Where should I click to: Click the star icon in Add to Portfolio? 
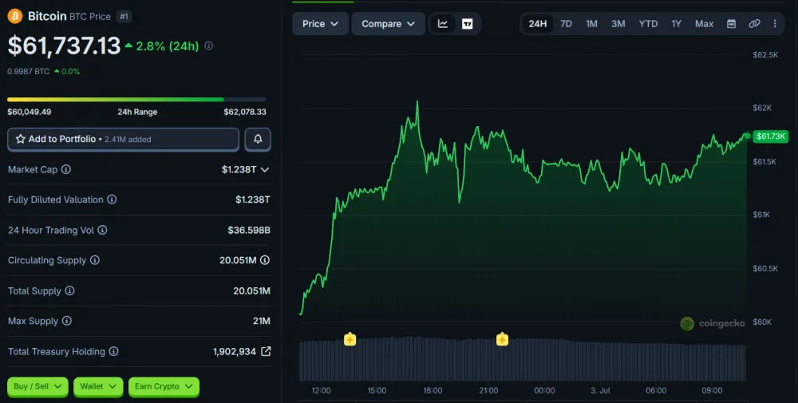[x=21, y=139]
